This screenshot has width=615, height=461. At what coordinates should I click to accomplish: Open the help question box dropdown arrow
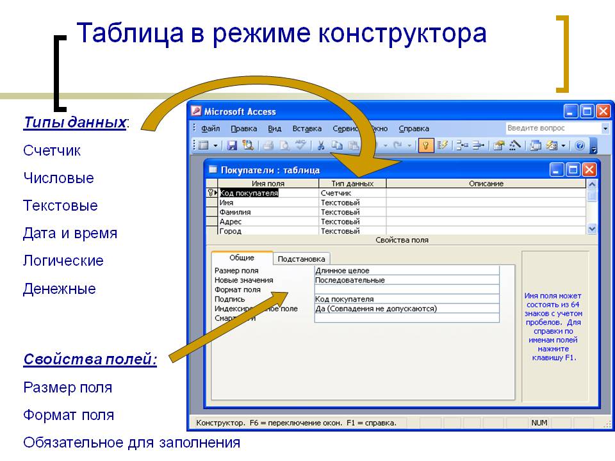click(605, 128)
